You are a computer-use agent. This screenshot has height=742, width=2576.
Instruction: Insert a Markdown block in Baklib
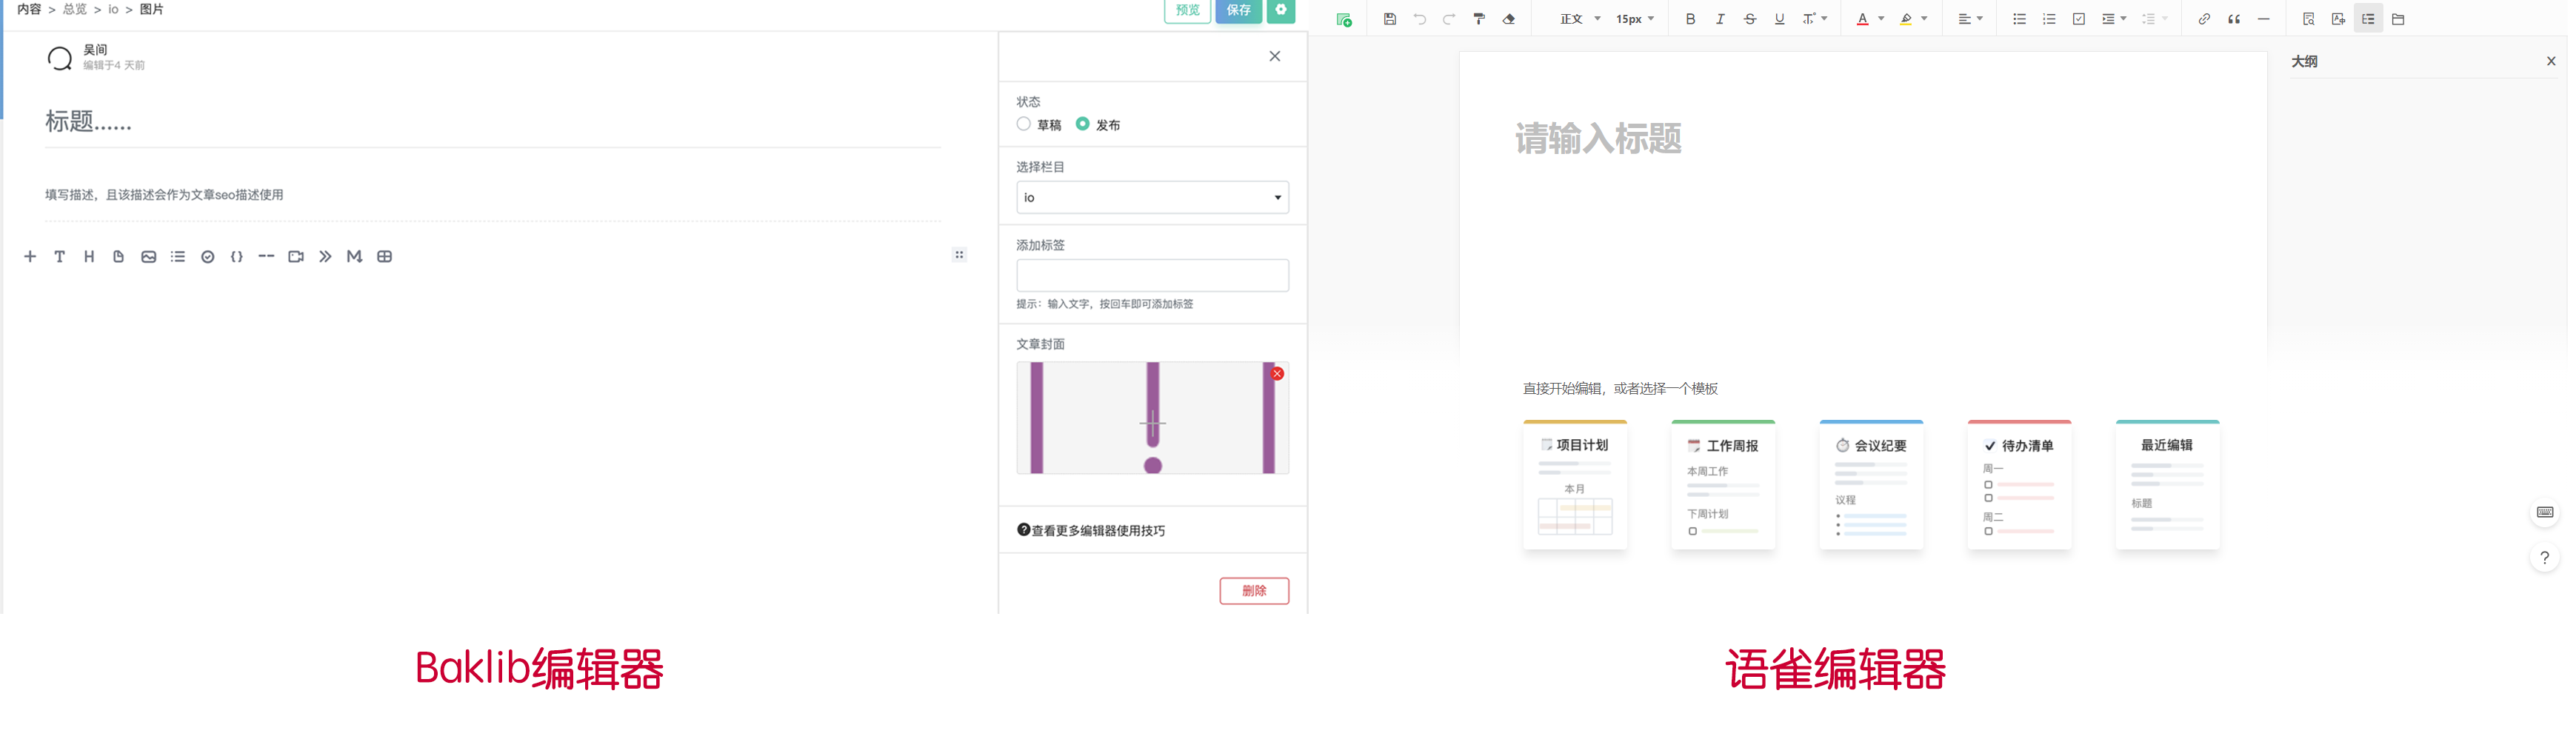[354, 257]
